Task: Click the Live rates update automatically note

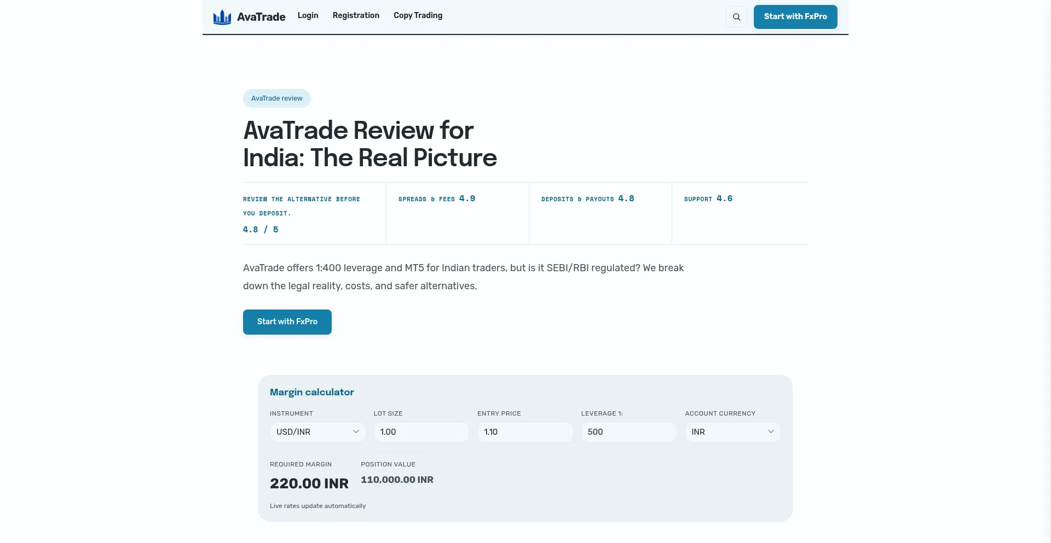Action: [x=318, y=506]
